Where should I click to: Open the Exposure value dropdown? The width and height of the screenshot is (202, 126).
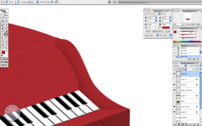click(x=52, y=2)
